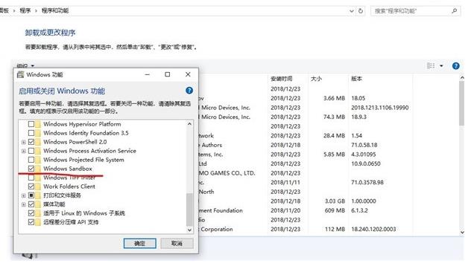Select the Windows Sandbox feature row
Image resolution: width=474 pixels, height=269 pixels.
(68, 169)
